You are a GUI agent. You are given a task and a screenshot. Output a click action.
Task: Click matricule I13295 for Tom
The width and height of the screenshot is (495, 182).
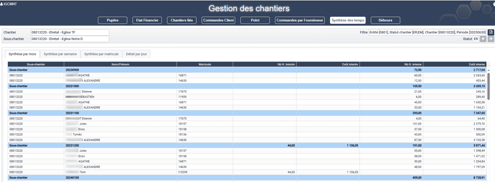pyautogui.click(x=205, y=172)
